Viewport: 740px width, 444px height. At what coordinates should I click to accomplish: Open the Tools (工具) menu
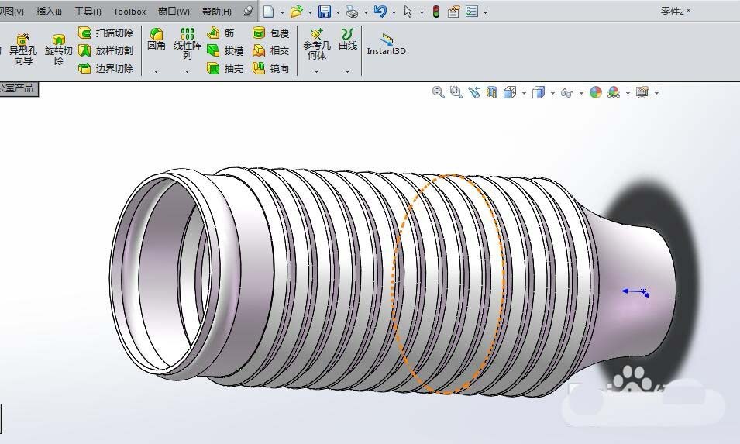(88, 12)
